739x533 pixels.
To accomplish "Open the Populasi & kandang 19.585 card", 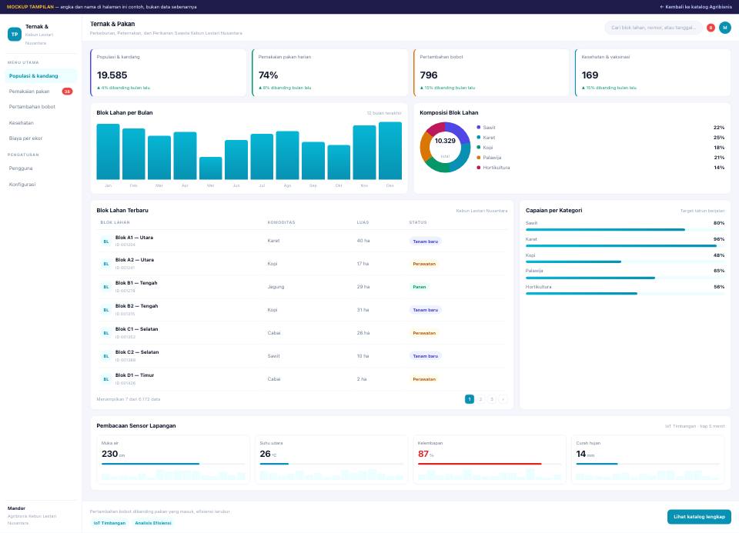I will (x=169, y=72).
